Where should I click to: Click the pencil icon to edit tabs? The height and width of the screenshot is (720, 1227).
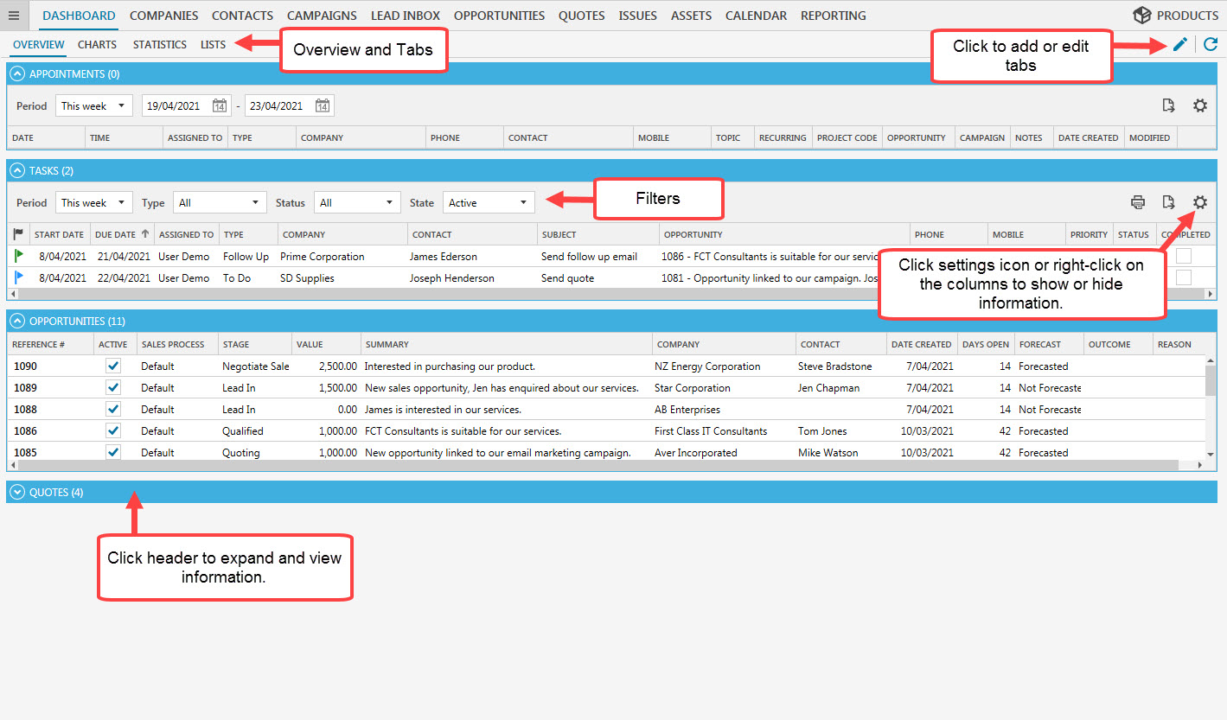click(1179, 44)
